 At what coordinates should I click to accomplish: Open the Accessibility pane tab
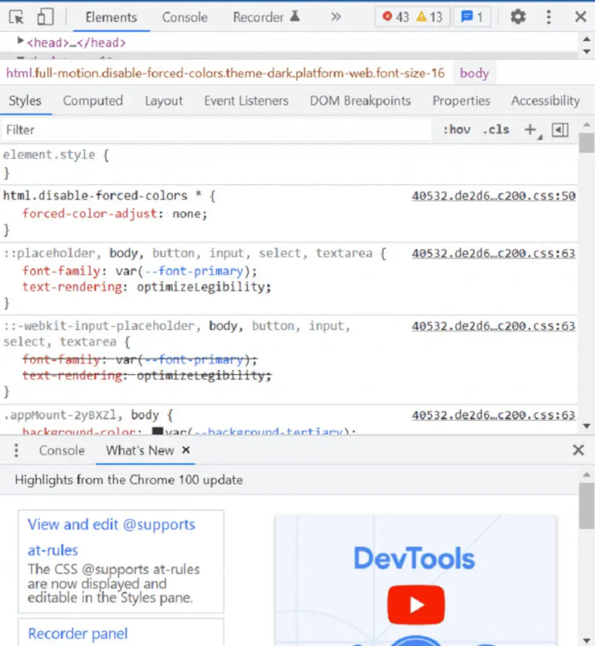[x=546, y=101]
